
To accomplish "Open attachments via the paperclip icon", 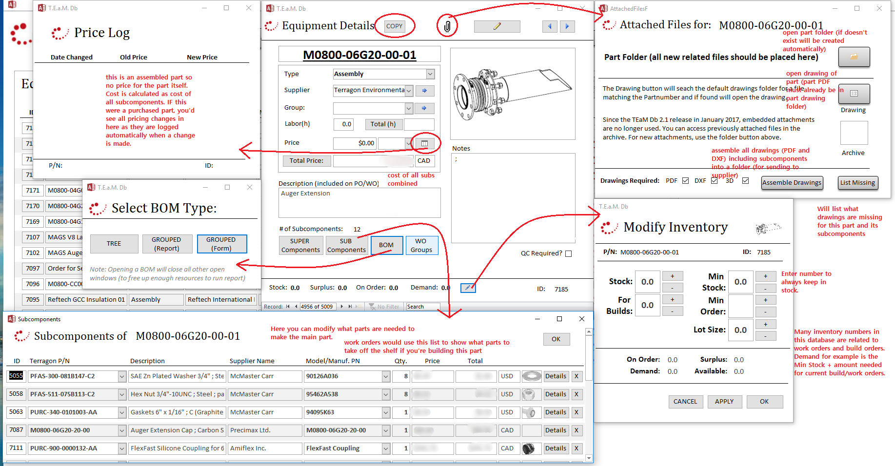I will pos(447,26).
